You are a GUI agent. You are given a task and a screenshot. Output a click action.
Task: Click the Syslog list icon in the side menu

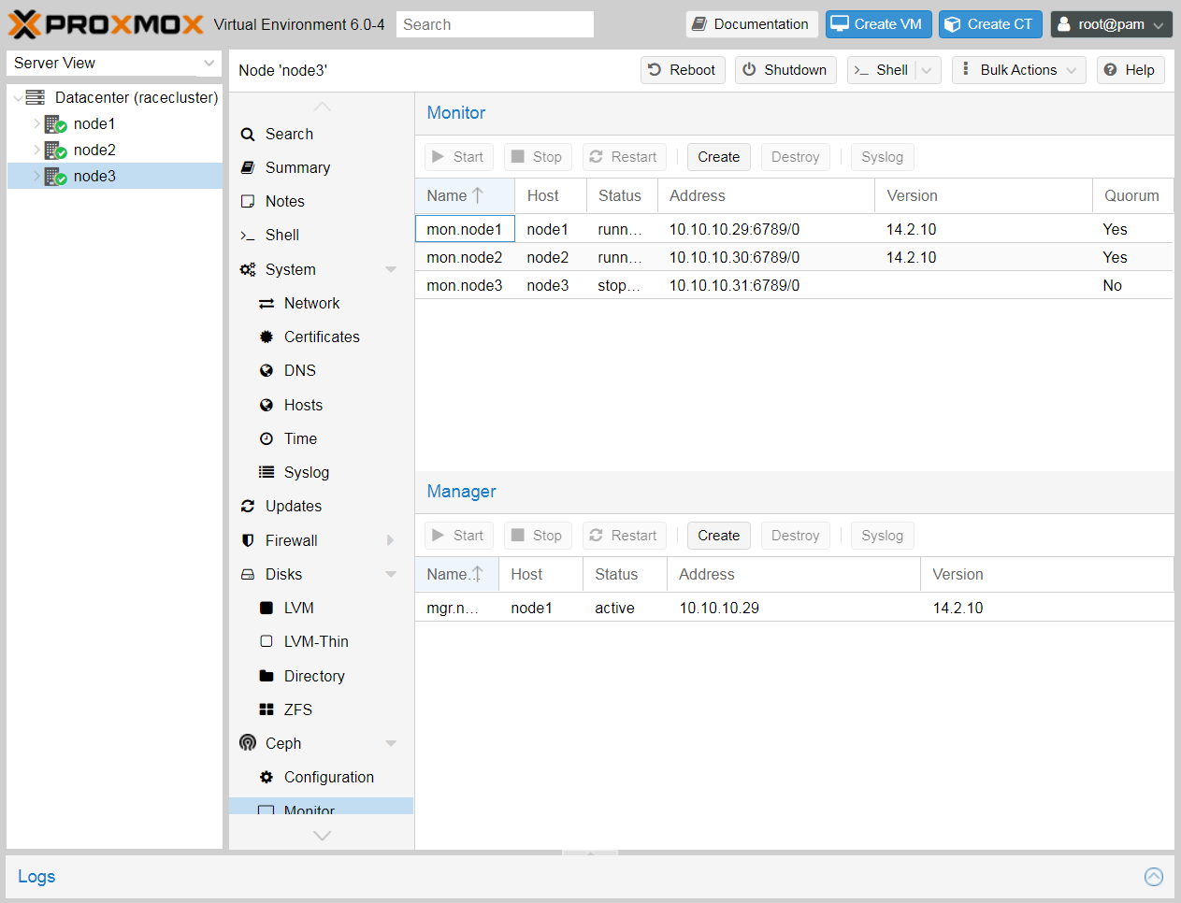(x=266, y=472)
